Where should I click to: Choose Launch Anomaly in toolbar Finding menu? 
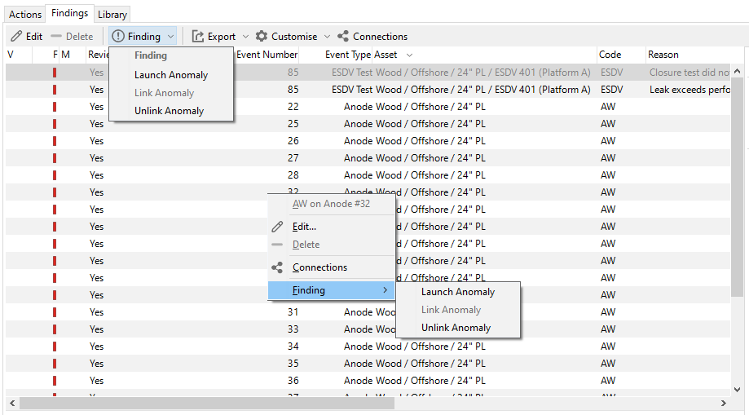(171, 75)
